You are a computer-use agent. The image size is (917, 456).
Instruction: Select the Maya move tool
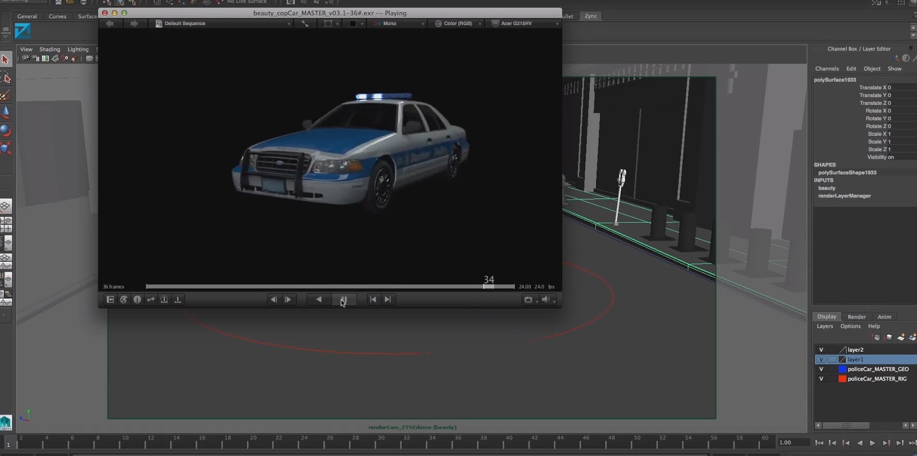click(6, 112)
